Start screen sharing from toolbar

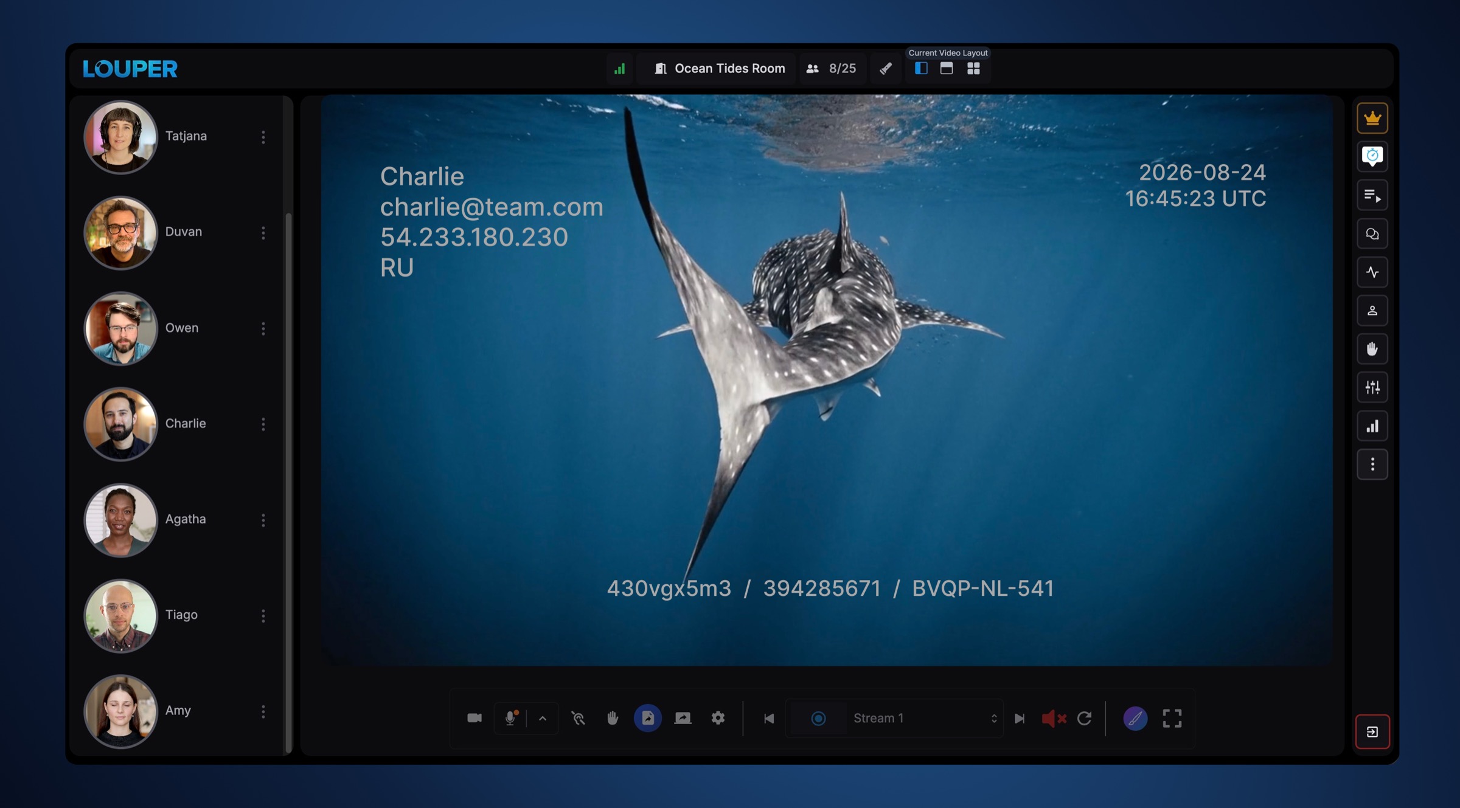[683, 718]
